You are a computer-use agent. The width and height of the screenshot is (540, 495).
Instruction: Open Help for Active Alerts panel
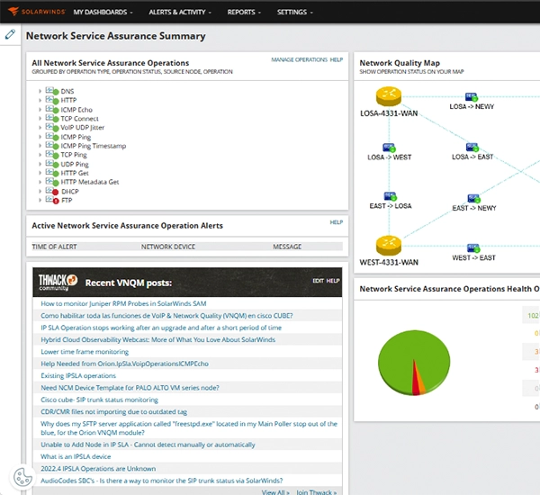[x=336, y=222]
